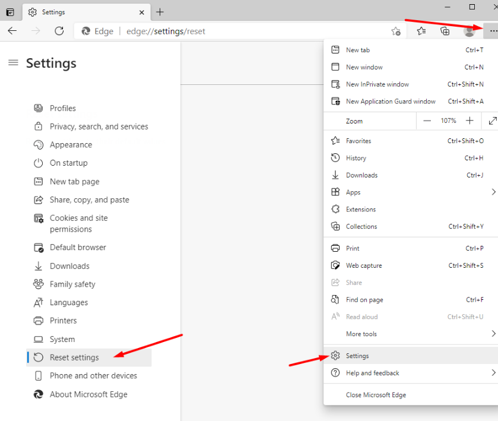Open Family safety settings
Viewport: 498px width, 421px height.
[89, 284]
